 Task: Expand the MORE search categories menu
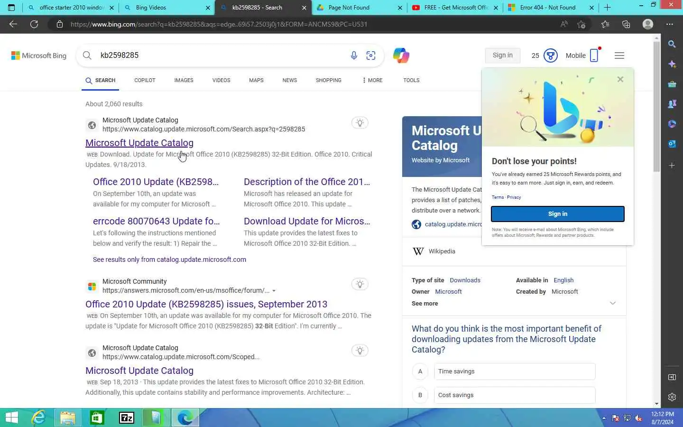pyautogui.click(x=372, y=80)
